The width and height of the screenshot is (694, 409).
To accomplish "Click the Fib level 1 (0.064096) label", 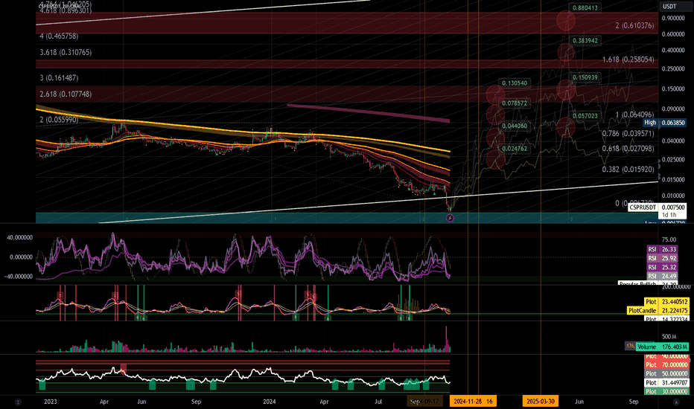I will coord(634,115).
